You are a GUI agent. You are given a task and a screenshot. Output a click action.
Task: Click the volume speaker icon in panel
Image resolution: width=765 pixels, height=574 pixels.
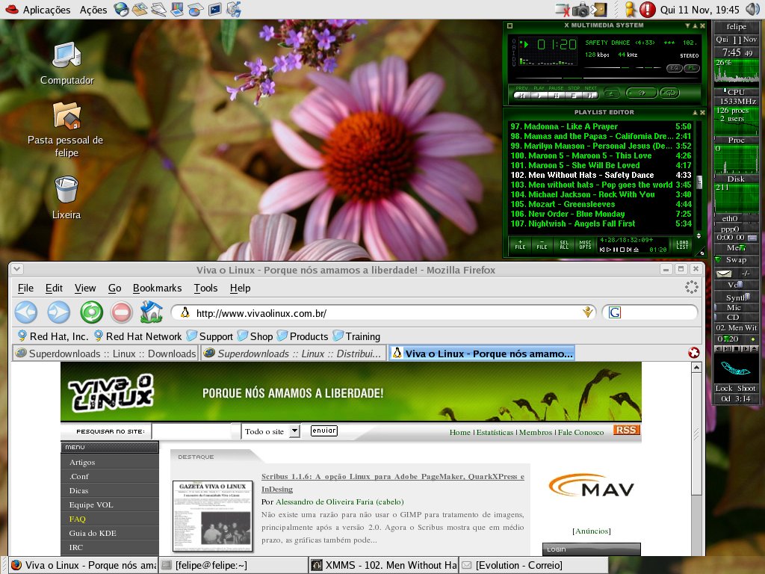(x=753, y=9)
